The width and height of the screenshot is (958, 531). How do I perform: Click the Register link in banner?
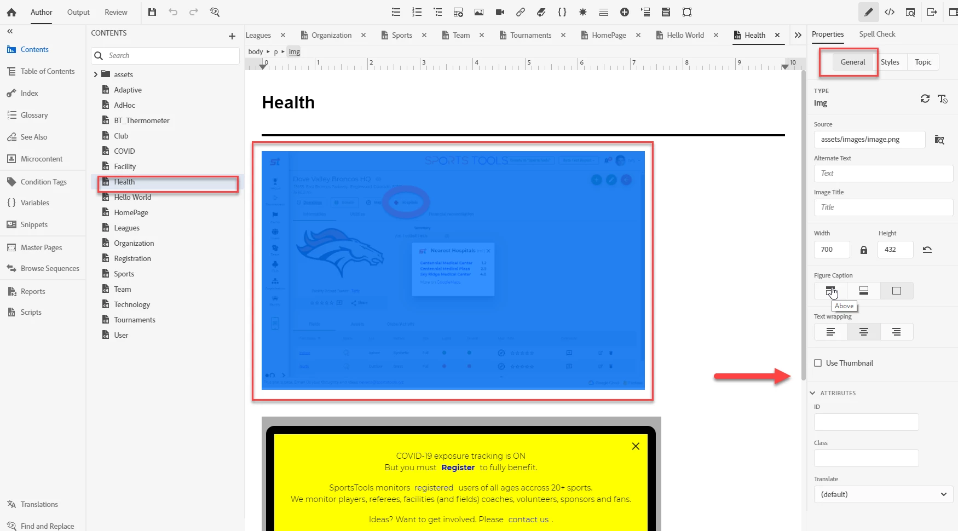[458, 467]
